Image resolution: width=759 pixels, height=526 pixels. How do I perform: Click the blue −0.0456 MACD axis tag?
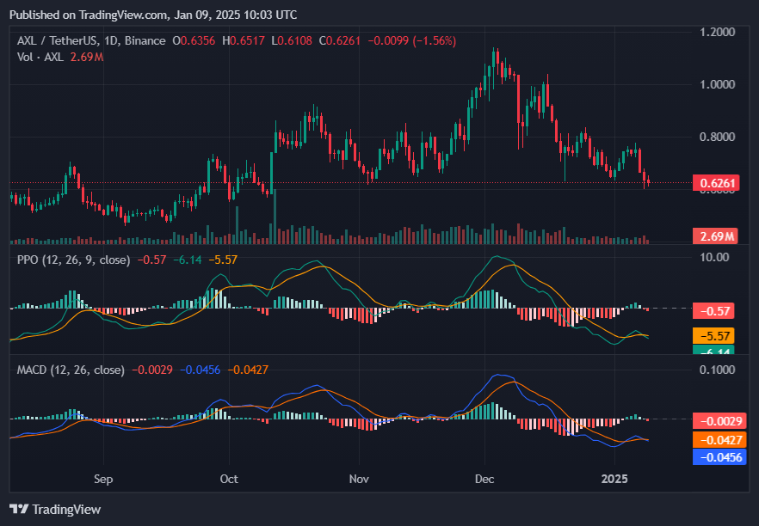click(719, 457)
